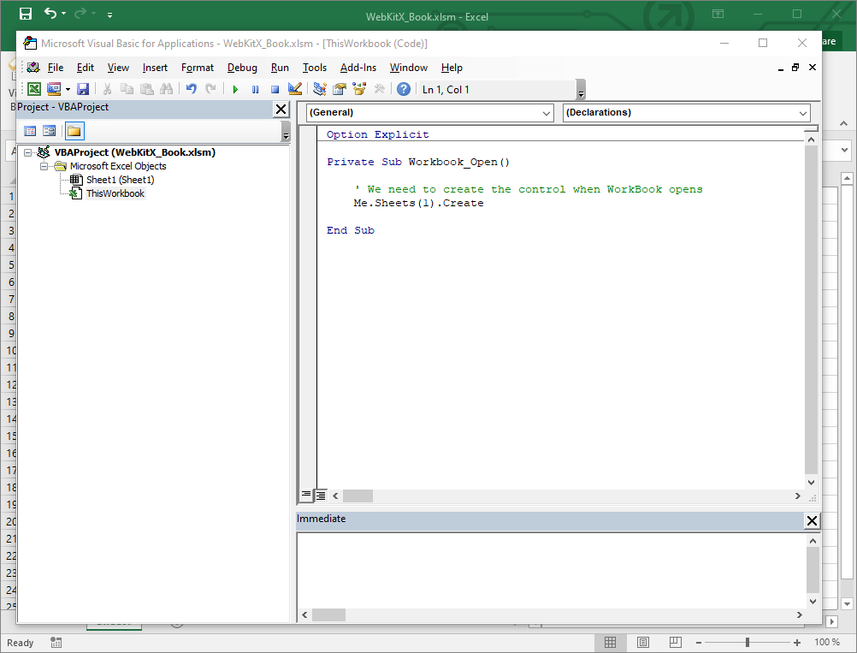Click the Toolbox hammer and wrench icon
857x653 pixels.
coord(379,89)
